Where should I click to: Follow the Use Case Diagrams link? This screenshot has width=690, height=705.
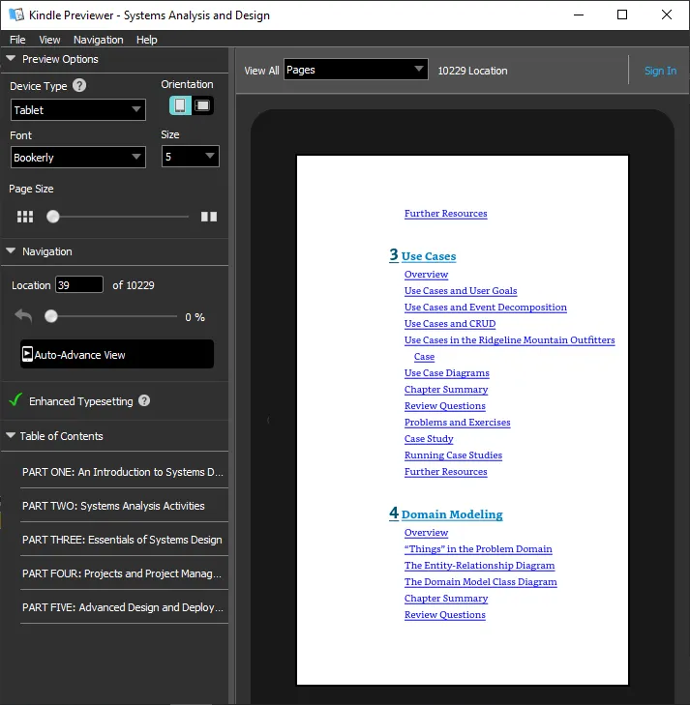tap(447, 372)
